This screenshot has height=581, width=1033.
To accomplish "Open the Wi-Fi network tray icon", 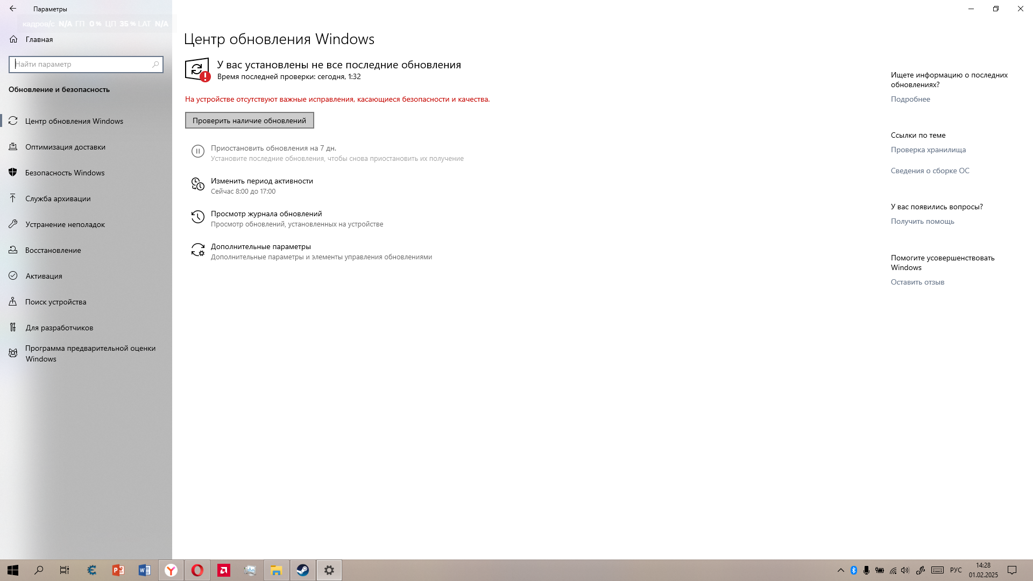I will pyautogui.click(x=893, y=570).
